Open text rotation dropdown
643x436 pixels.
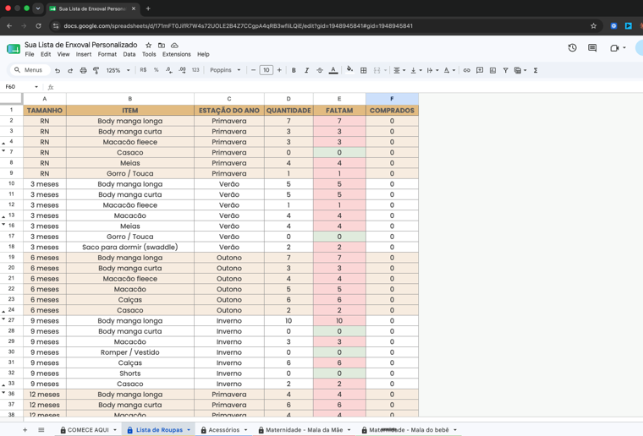(449, 70)
